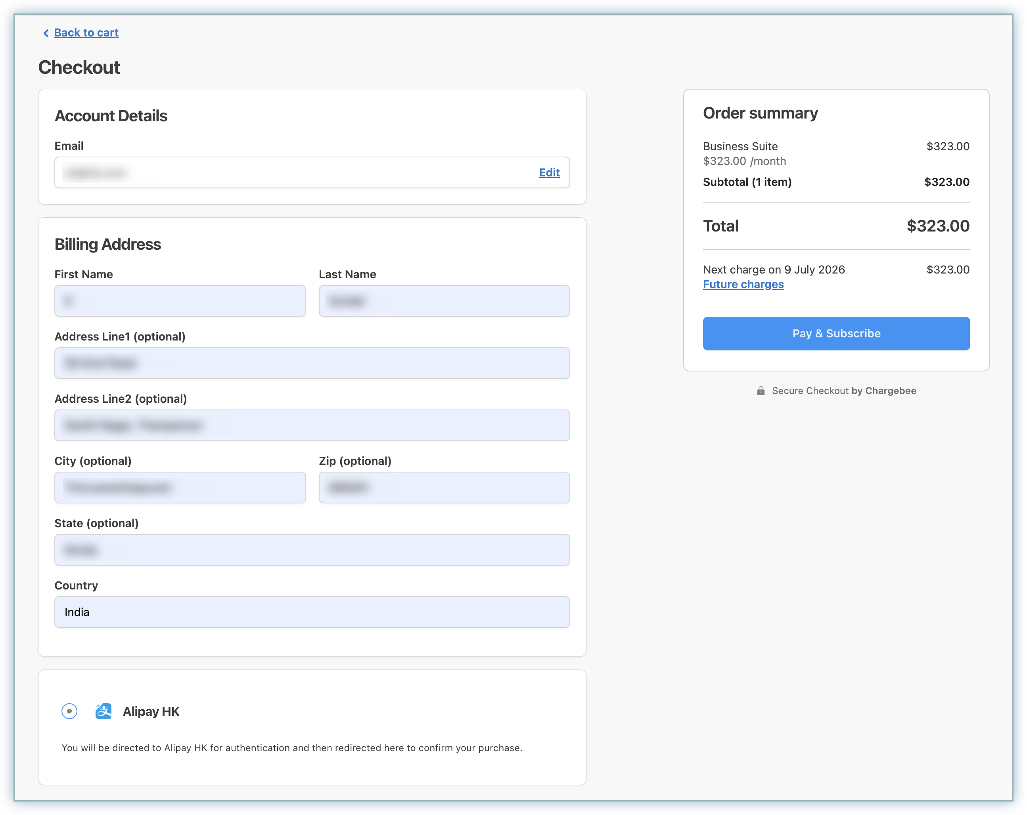Click into the First Name field
The height and width of the screenshot is (815, 1027).
click(x=180, y=300)
